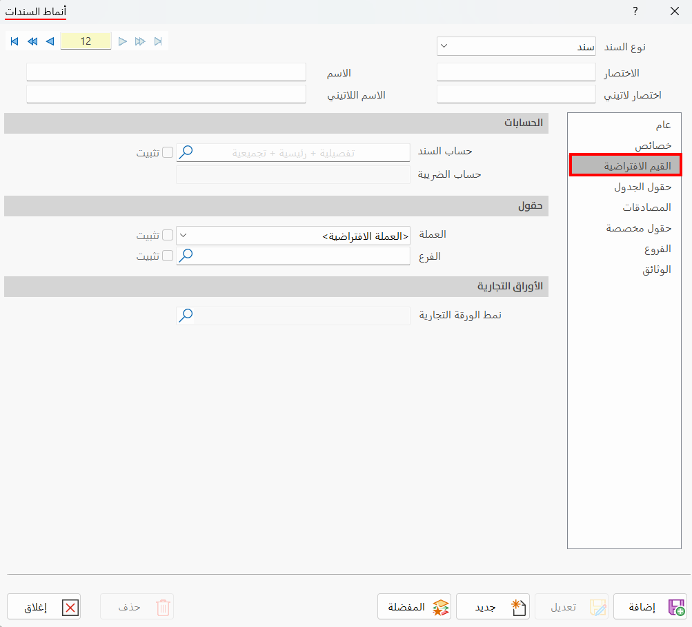This screenshot has width=692, height=627.
Task: Go to the next record
Action: [123, 41]
